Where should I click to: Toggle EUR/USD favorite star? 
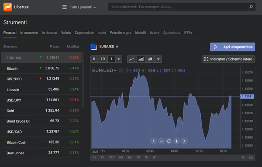pos(117,46)
